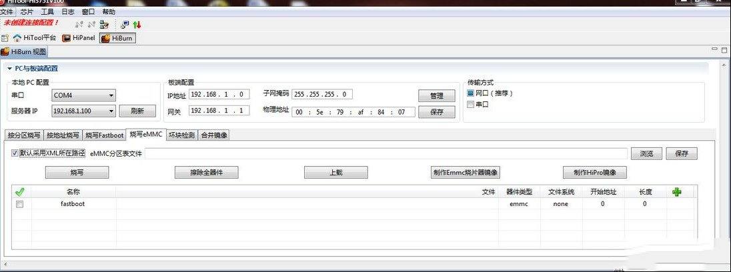
Task: Select the fastboot name cell
Action: [x=73, y=204]
